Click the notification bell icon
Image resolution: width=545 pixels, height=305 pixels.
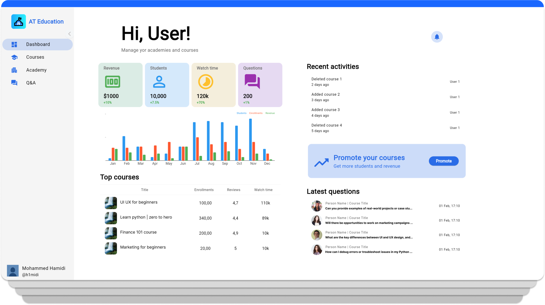coord(437,37)
